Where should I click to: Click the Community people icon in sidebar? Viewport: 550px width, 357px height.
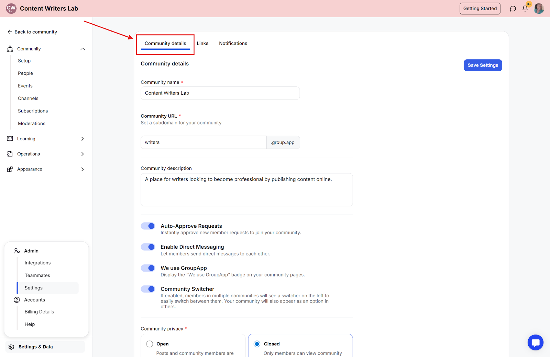(x=10, y=49)
